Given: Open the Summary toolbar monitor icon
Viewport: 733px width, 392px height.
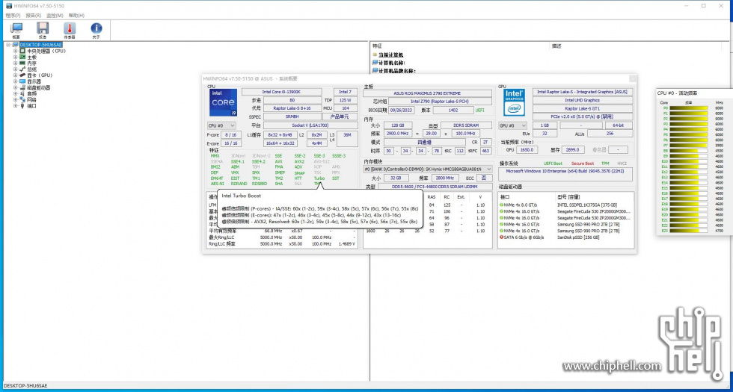Looking at the screenshot, I should coord(16,28).
